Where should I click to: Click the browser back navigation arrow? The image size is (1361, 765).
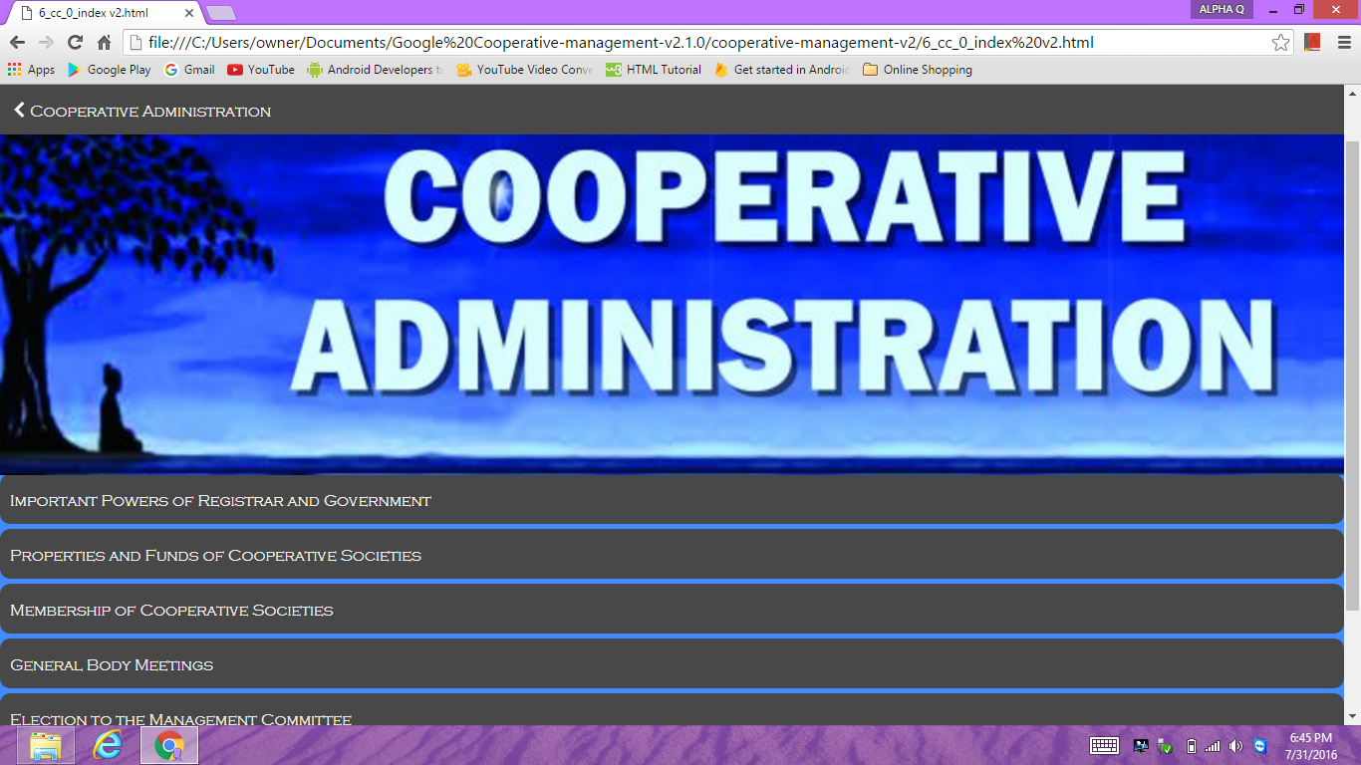click(15, 44)
